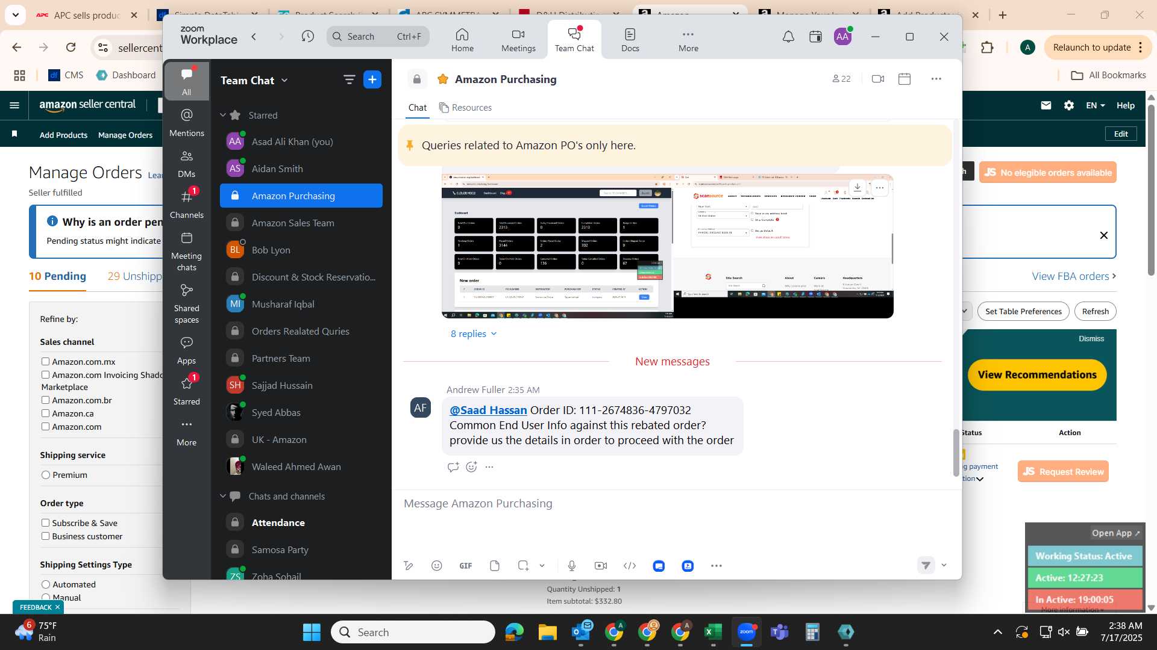Viewport: 1157px width, 650px height.
Task: Insert a code snippet
Action: pos(630,566)
